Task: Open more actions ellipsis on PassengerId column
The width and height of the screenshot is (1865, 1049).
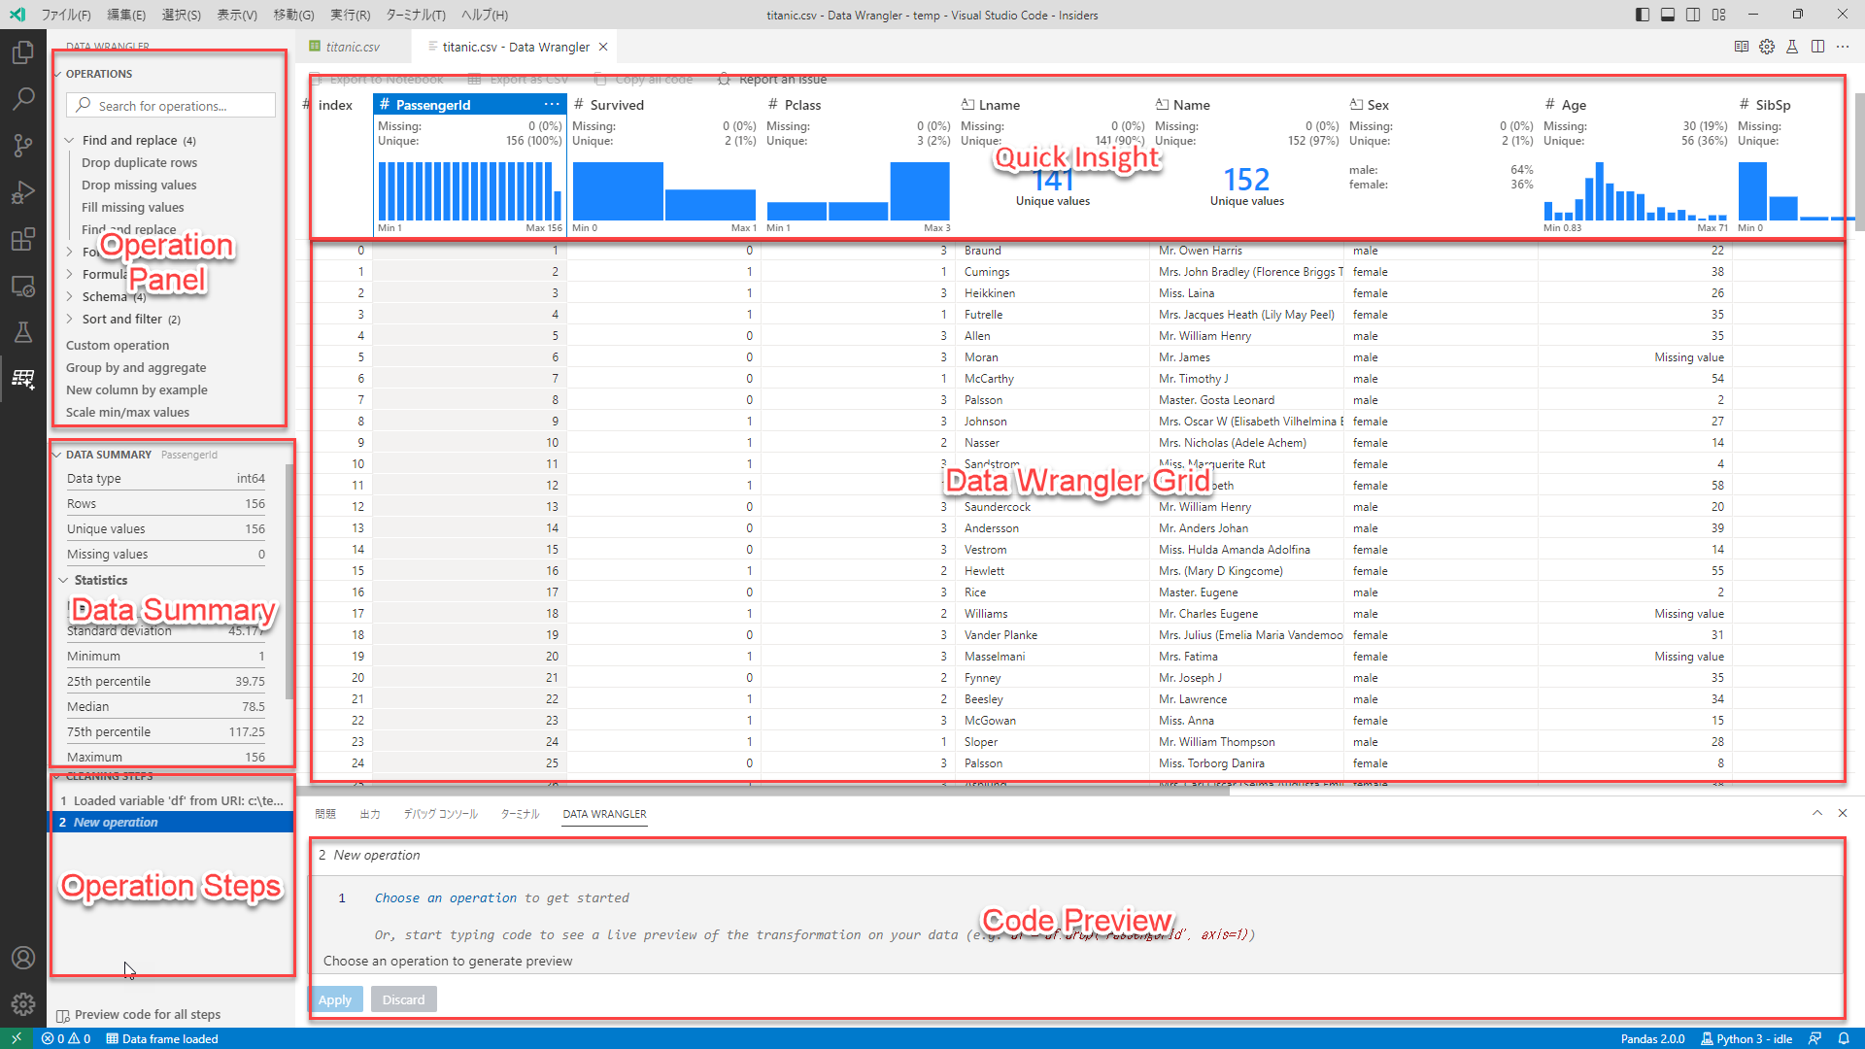Action: click(x=552, y=104)
